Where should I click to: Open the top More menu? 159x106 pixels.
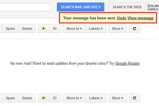(x=118, y=29)
